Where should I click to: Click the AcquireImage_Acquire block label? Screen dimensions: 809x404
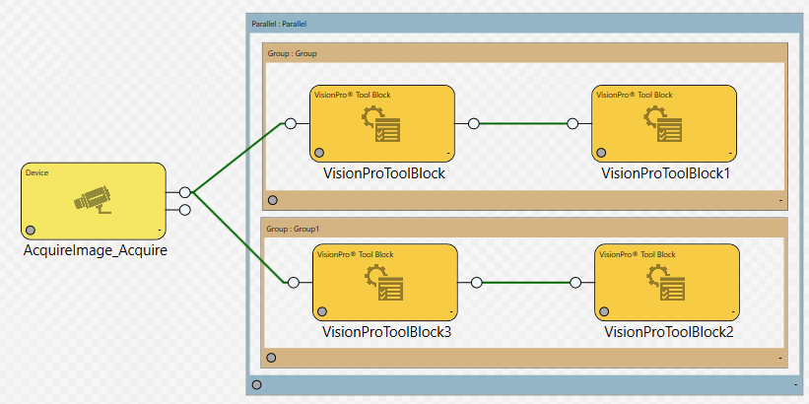(x=95, y=250)
